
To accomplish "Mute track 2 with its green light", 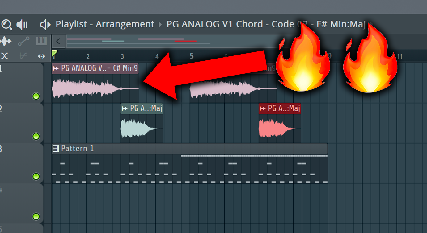I will click(x=36, y=136).
